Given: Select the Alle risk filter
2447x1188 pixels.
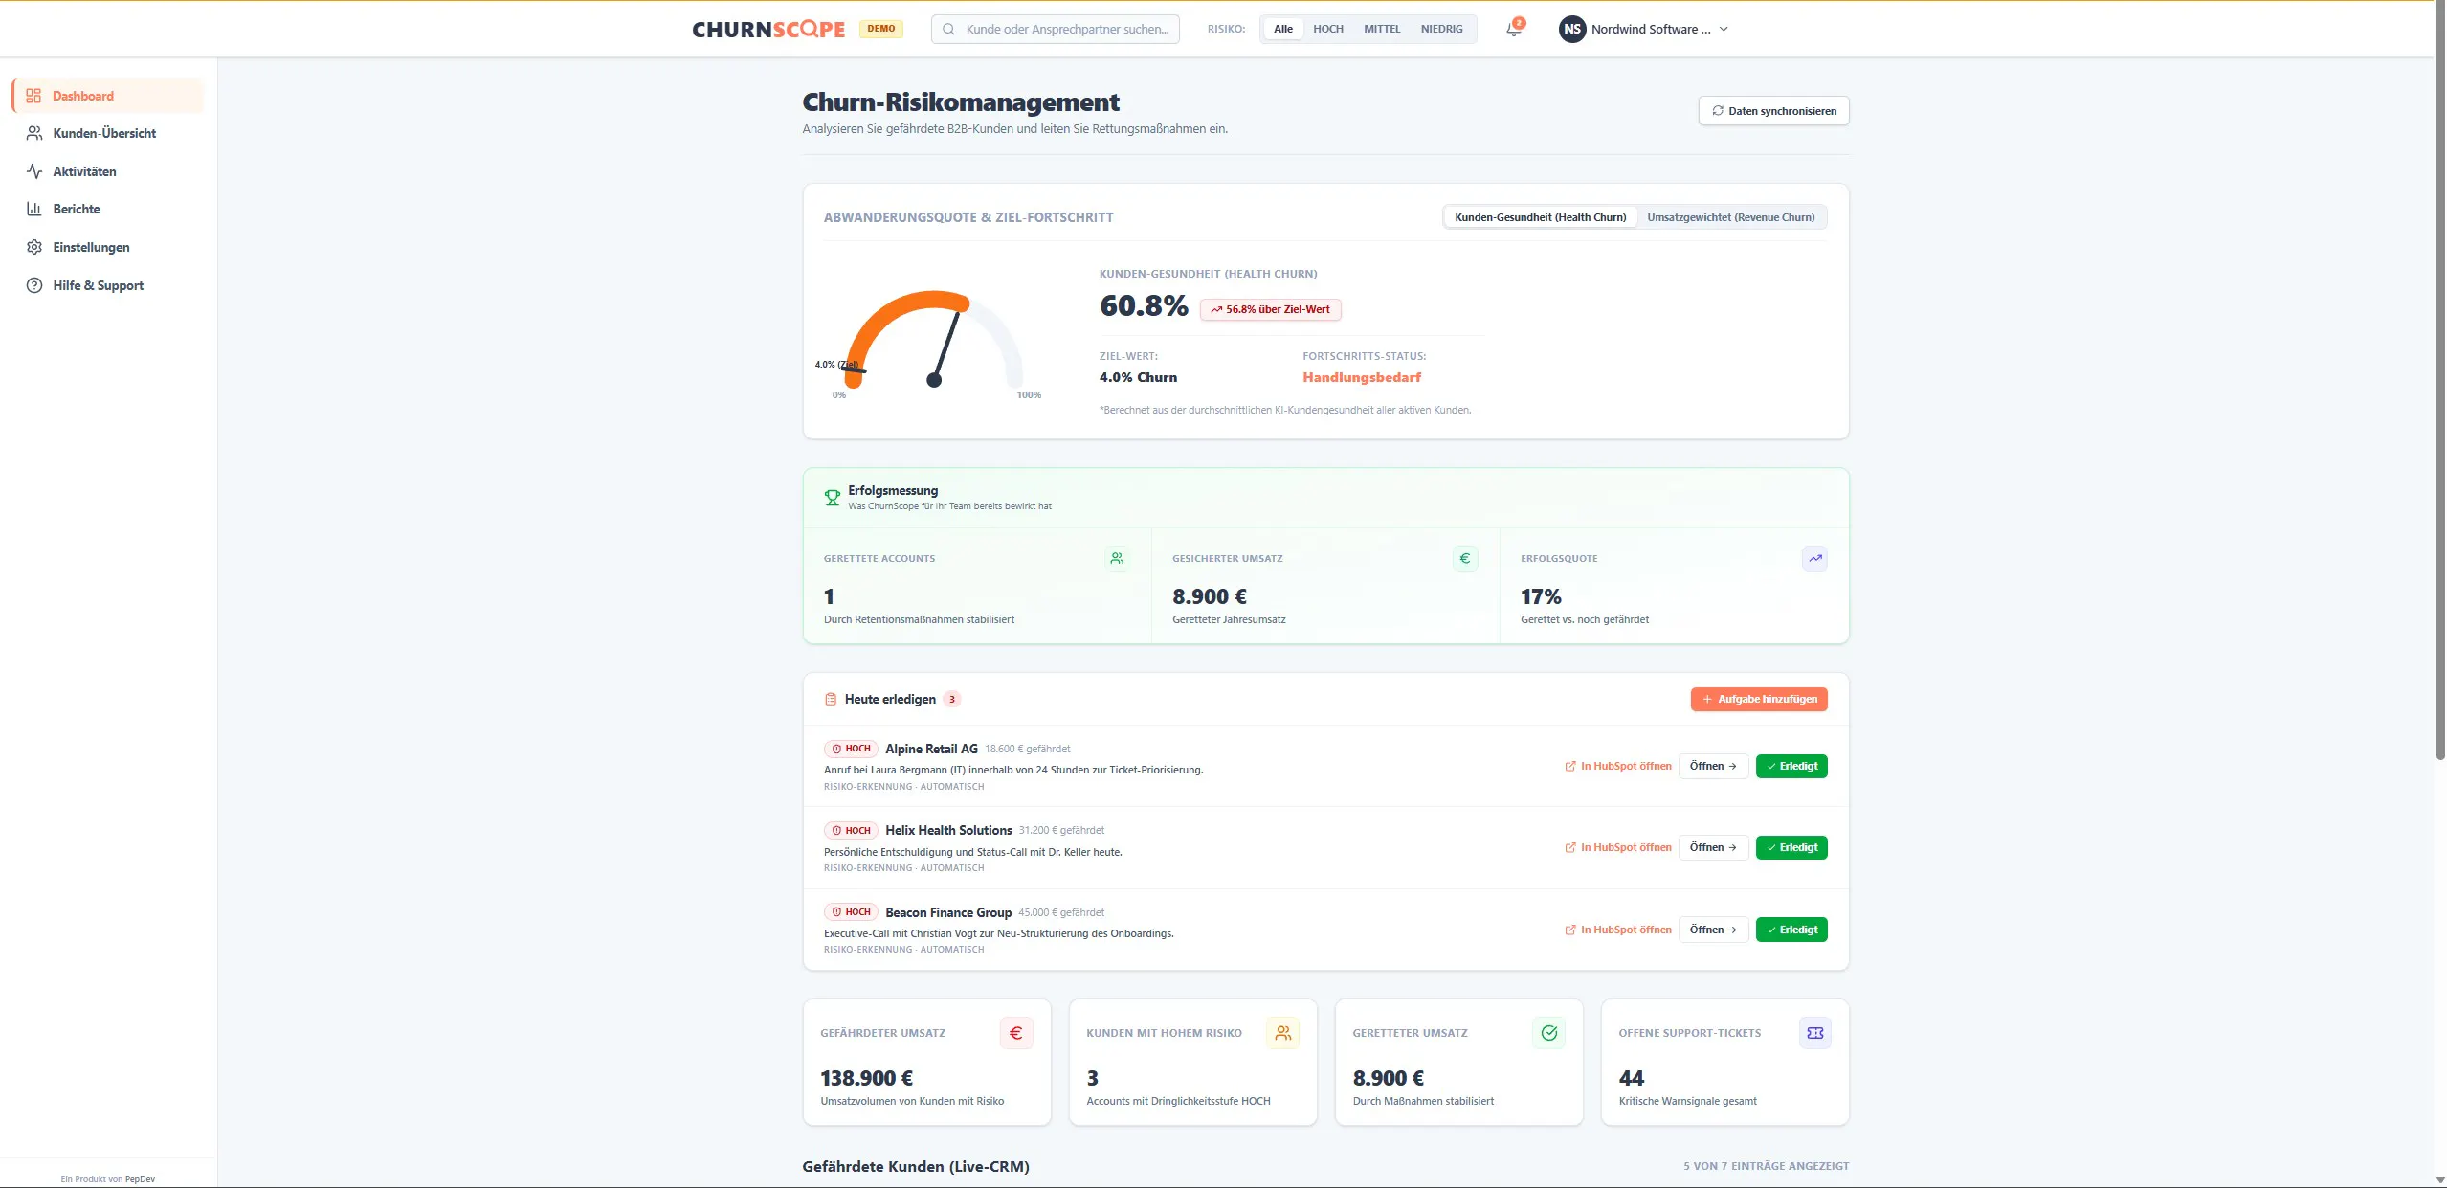Looking at the screenshot, I should tap(1283, 29).
